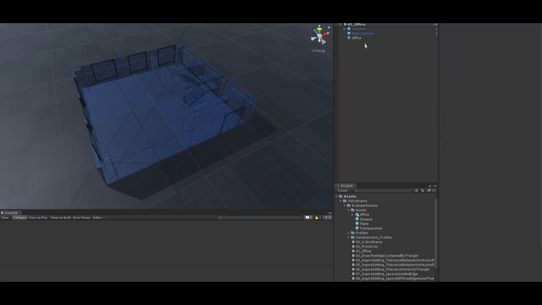542x305 pixels.
Task: Collapse the 02_Office scene foldout
Action: pos(341,24)
